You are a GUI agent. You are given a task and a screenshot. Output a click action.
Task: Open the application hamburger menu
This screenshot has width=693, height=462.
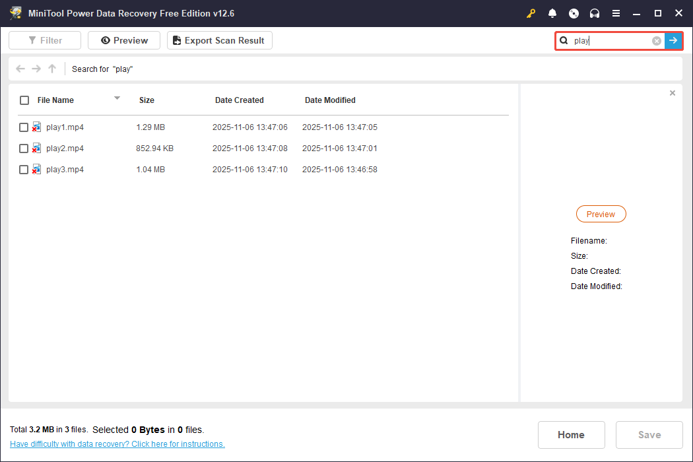[616, 13]
